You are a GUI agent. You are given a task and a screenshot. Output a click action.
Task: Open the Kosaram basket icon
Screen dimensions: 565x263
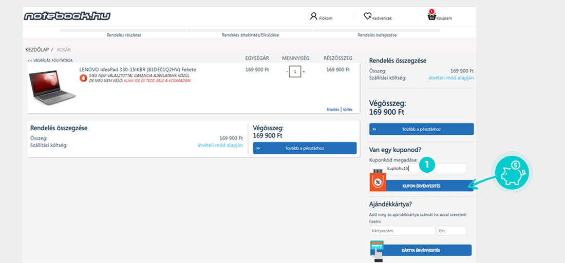(x=431, y=15)
